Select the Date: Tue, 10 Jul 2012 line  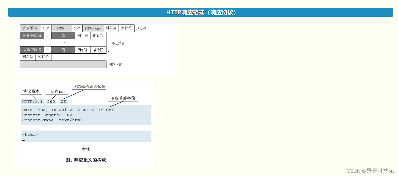pos(68,110)
